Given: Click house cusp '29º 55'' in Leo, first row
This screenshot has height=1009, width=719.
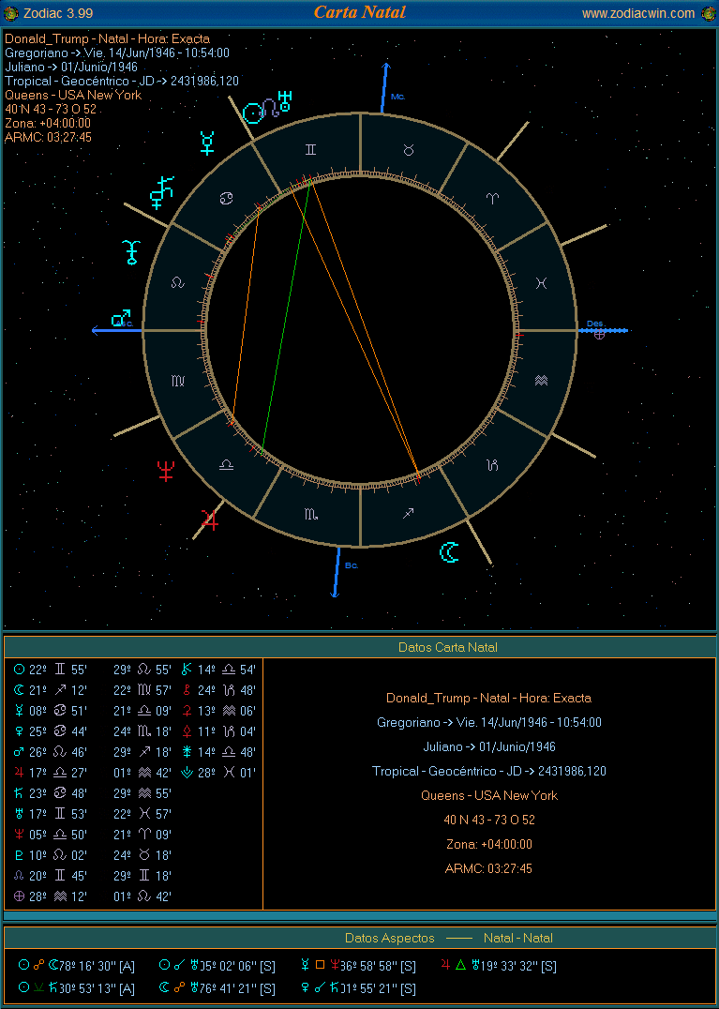Looking at the screenshot, I should point(142,670).
